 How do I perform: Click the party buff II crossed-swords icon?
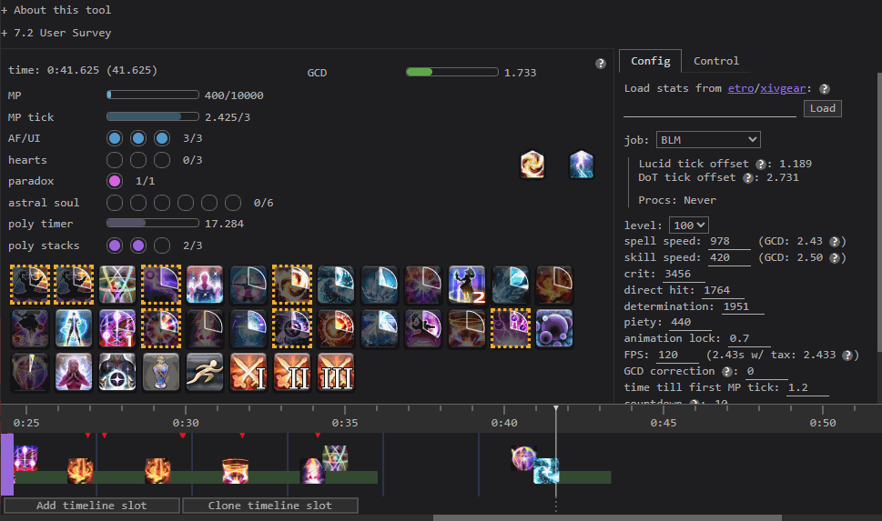coord(291,372)
